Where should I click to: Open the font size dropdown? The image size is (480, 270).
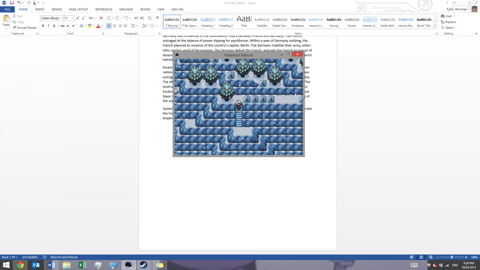pos(72,18)
